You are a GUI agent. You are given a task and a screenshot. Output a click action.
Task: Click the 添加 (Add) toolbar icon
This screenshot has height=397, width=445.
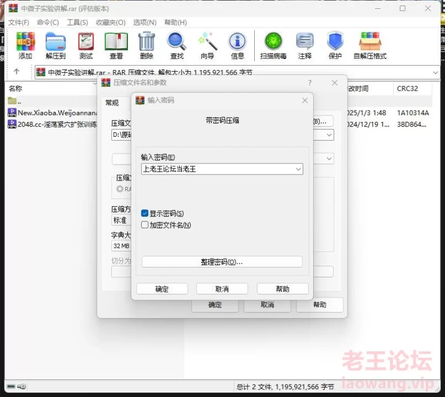click(x=25, y=46)
